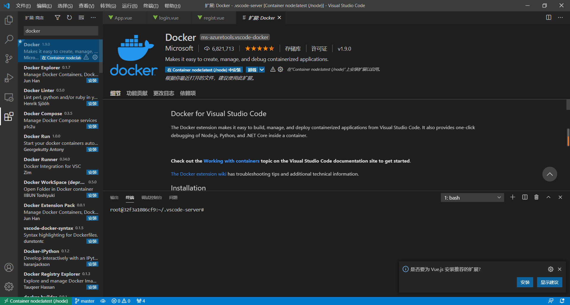
Task: Switch to the regist.vue editor tab
Action: pyautogui.click(x=213, y=18)
